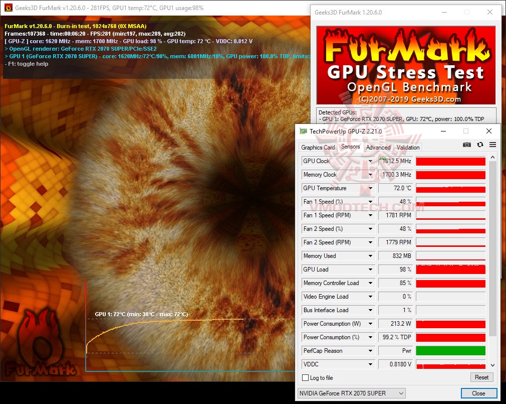Click the 1700.3 MHz Memory Clock value
Image resolution: width=506 pixels, height=404 pixels.
click(396, 175)
